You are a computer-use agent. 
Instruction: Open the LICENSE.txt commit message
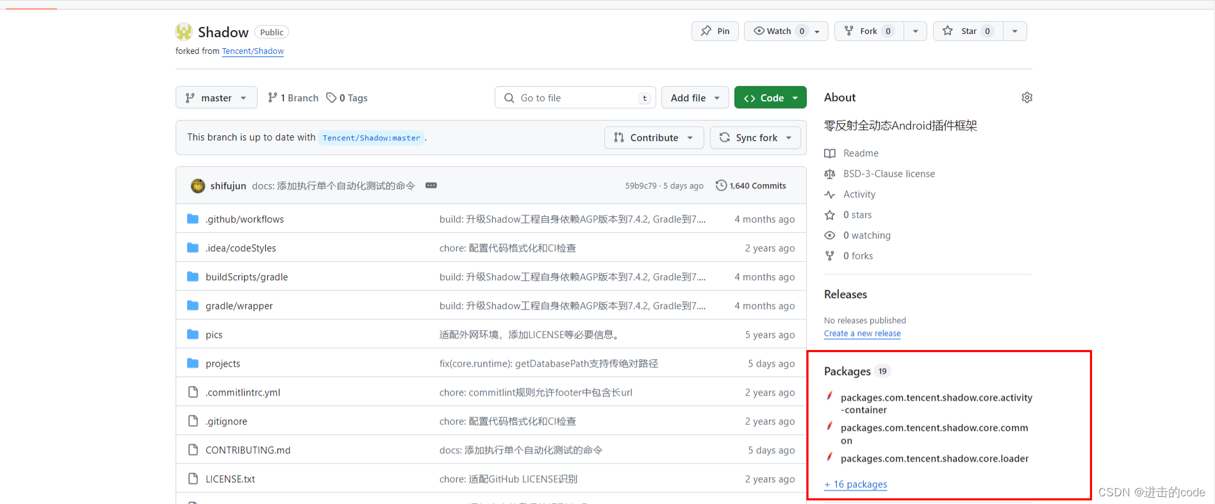508,479
